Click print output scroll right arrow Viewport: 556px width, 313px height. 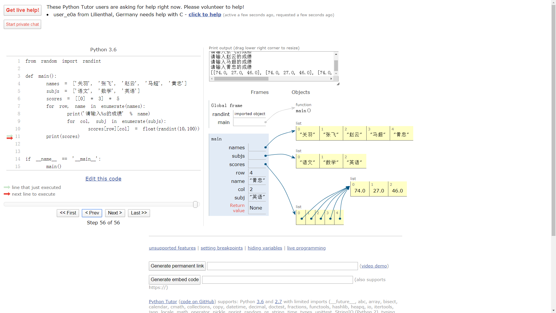[331, 79]
